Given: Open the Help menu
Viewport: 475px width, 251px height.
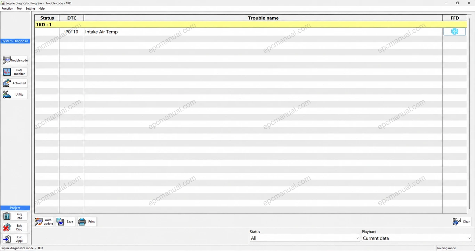Looking at the screenshot, I should pos(41,8).
